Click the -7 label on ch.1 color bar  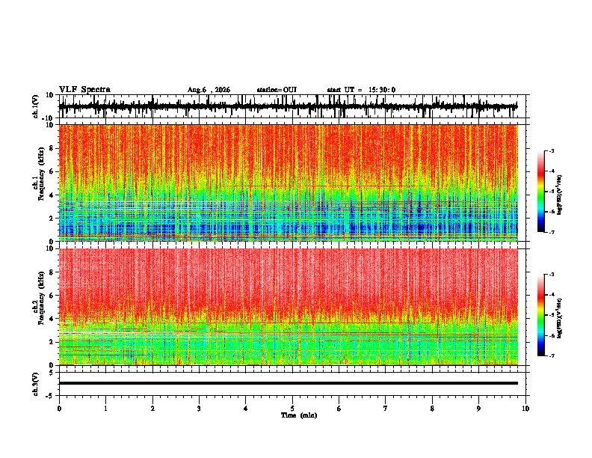click(x=551, y=233)
